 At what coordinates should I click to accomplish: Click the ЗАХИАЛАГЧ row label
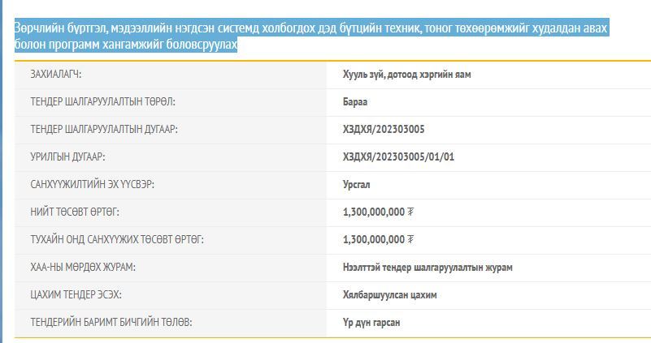(56, 75)
